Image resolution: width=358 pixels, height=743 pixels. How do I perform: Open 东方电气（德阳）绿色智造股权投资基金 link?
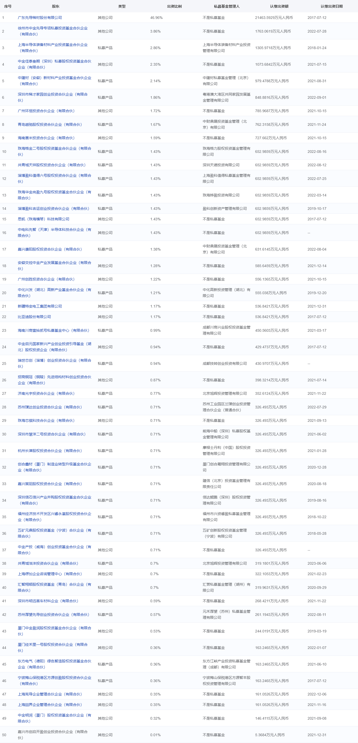(55, 664)
